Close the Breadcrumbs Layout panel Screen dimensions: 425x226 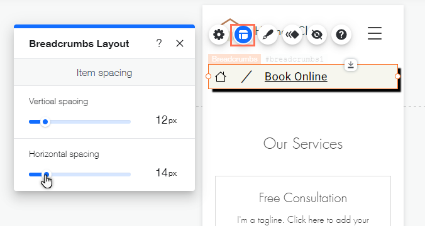[x=180, y=43]
